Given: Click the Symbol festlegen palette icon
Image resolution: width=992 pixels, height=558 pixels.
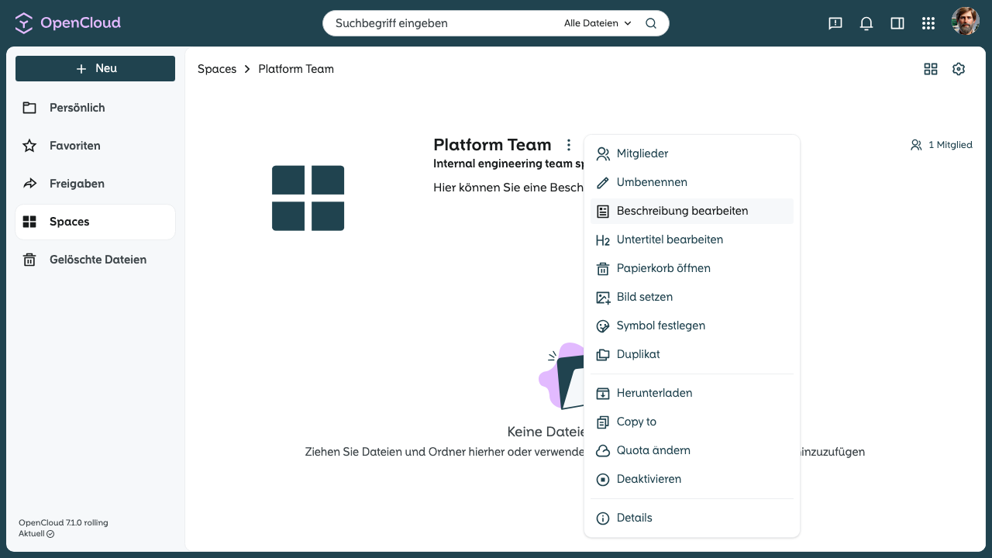Looking at the screenshot, I should tap(603, 326).
